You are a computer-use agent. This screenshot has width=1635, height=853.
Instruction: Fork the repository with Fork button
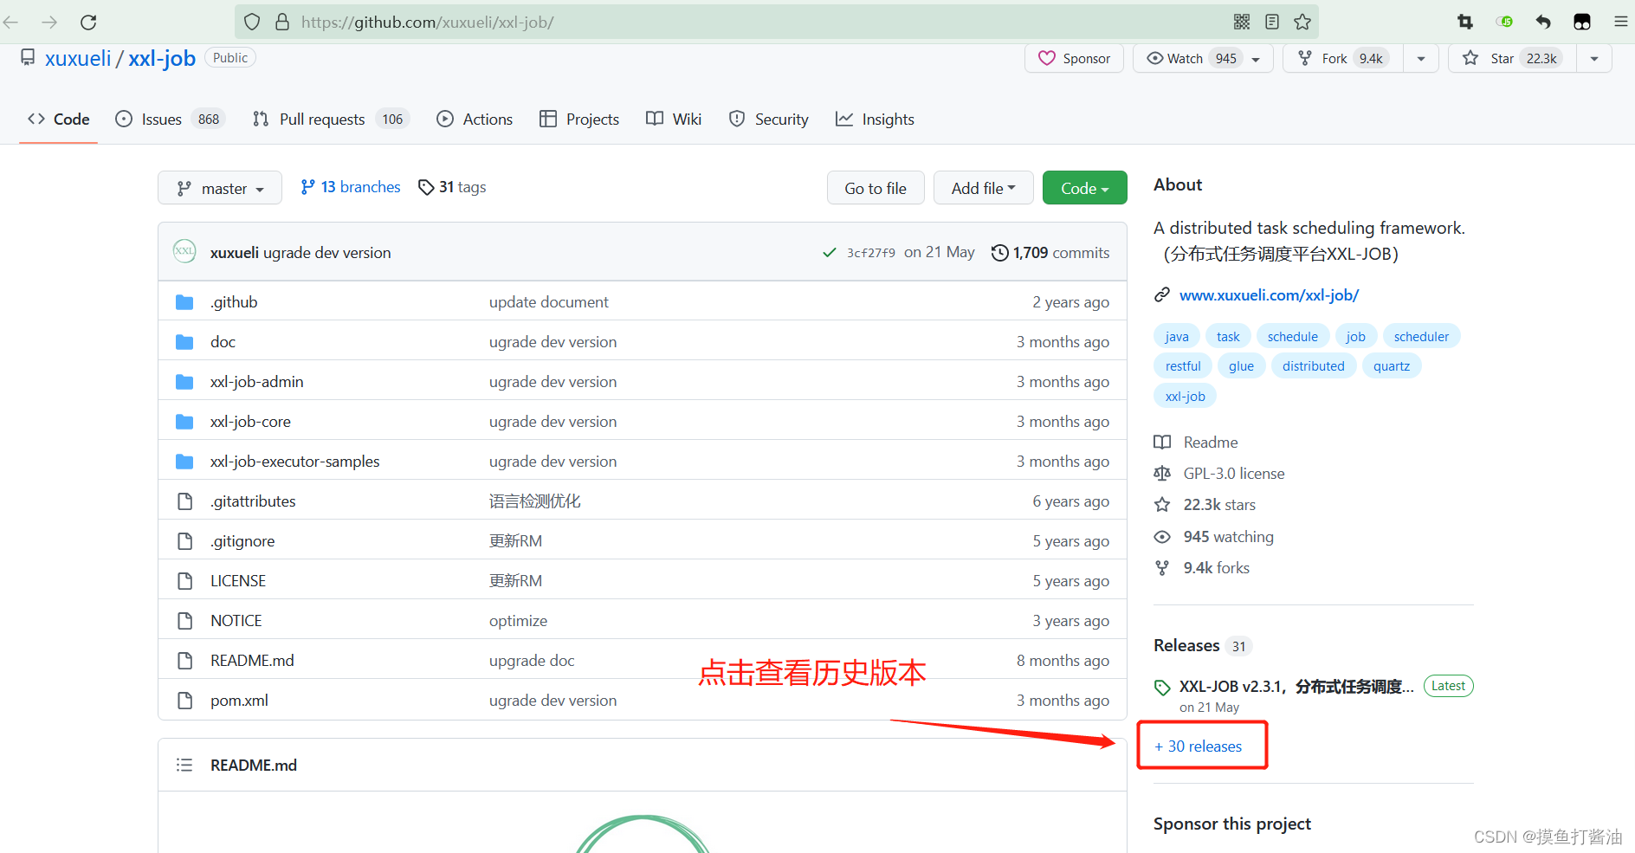1342,59
